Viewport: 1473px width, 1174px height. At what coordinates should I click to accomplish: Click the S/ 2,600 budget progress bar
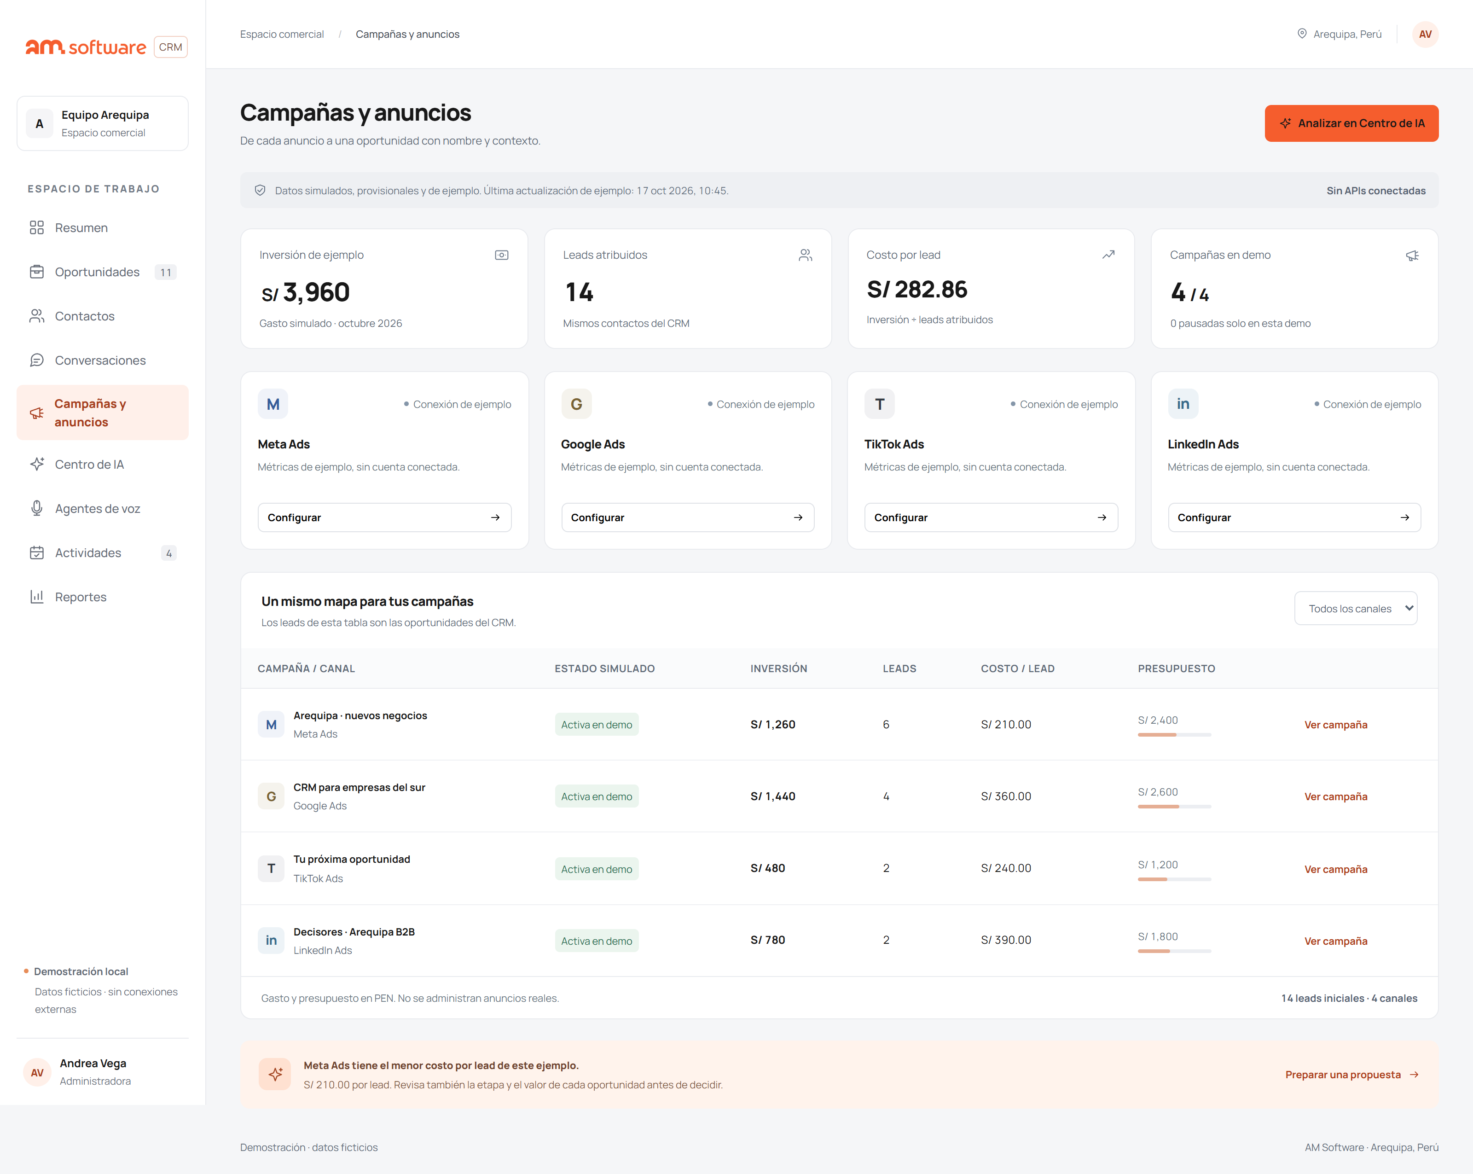coord(1174,806)
